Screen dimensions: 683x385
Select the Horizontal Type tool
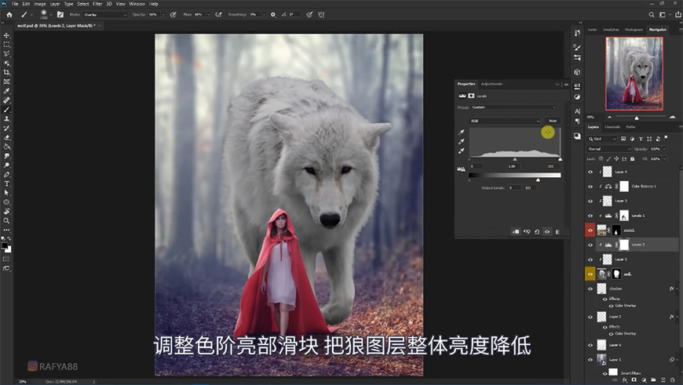[x=6, y=183]
